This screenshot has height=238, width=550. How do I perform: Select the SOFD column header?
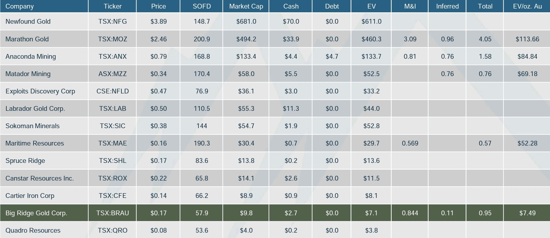(202, 6)
